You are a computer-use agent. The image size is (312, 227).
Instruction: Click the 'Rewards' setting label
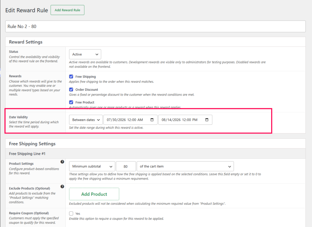click(x=15, y=76)
